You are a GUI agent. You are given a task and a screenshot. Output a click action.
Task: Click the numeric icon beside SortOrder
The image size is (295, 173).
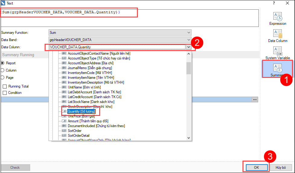(x=64, y=131)
